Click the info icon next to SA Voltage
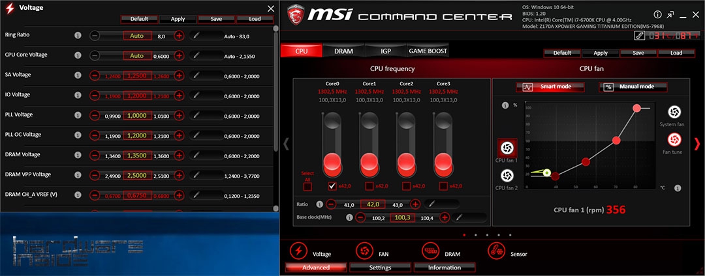Screen dimensions: 705x276 tap(78, 75)
